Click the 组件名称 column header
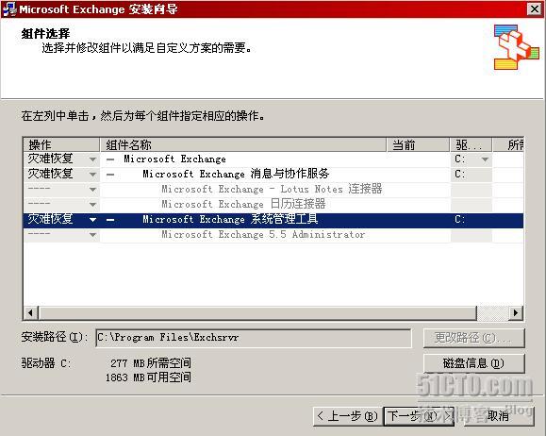 [x=243, y=144]
